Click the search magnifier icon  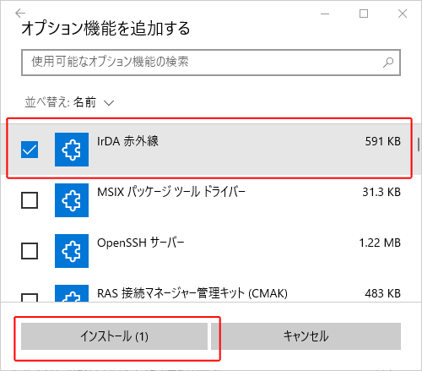pos(388,63)
